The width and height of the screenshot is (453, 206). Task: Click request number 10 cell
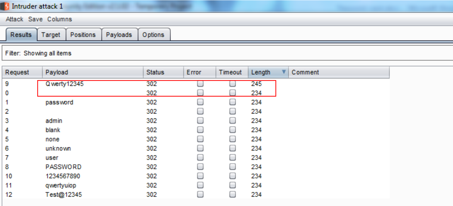(x=9, y=176)
